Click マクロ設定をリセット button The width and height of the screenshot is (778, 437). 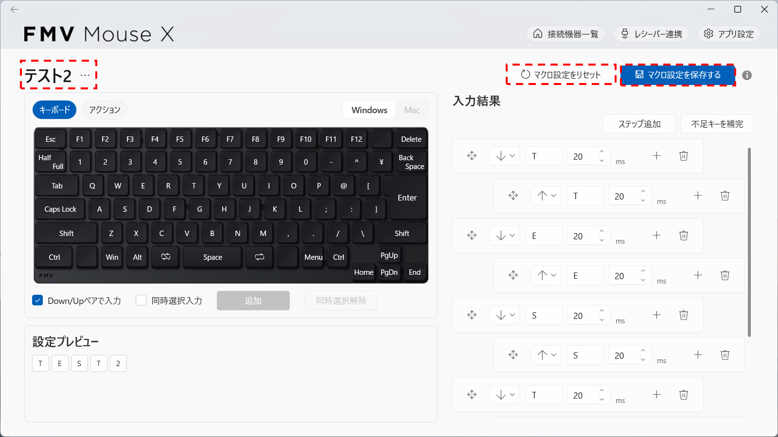561,75
